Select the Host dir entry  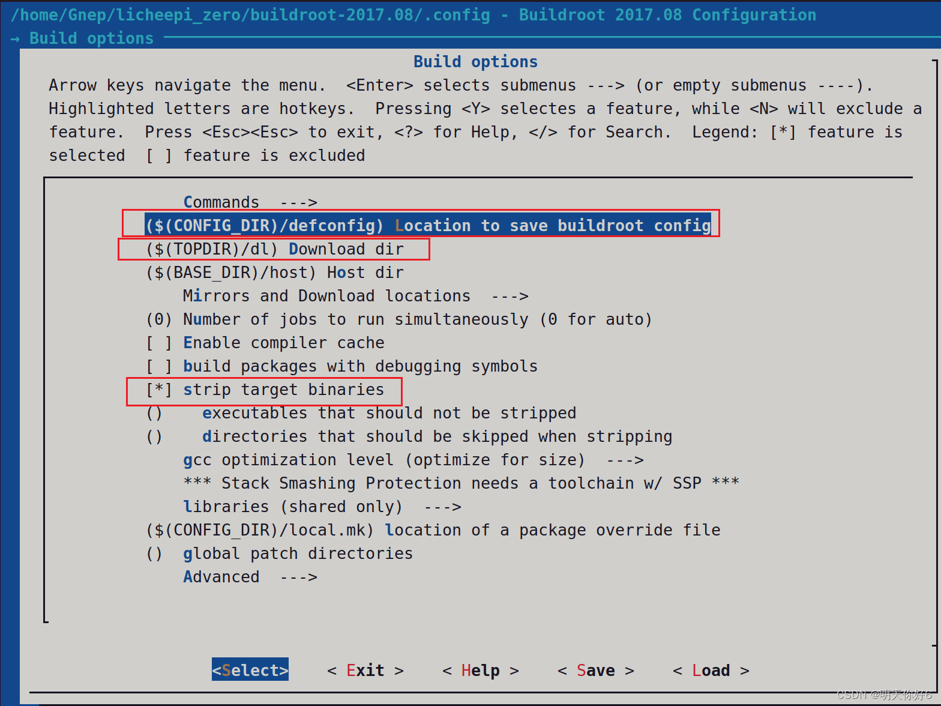tap(275, 273)
